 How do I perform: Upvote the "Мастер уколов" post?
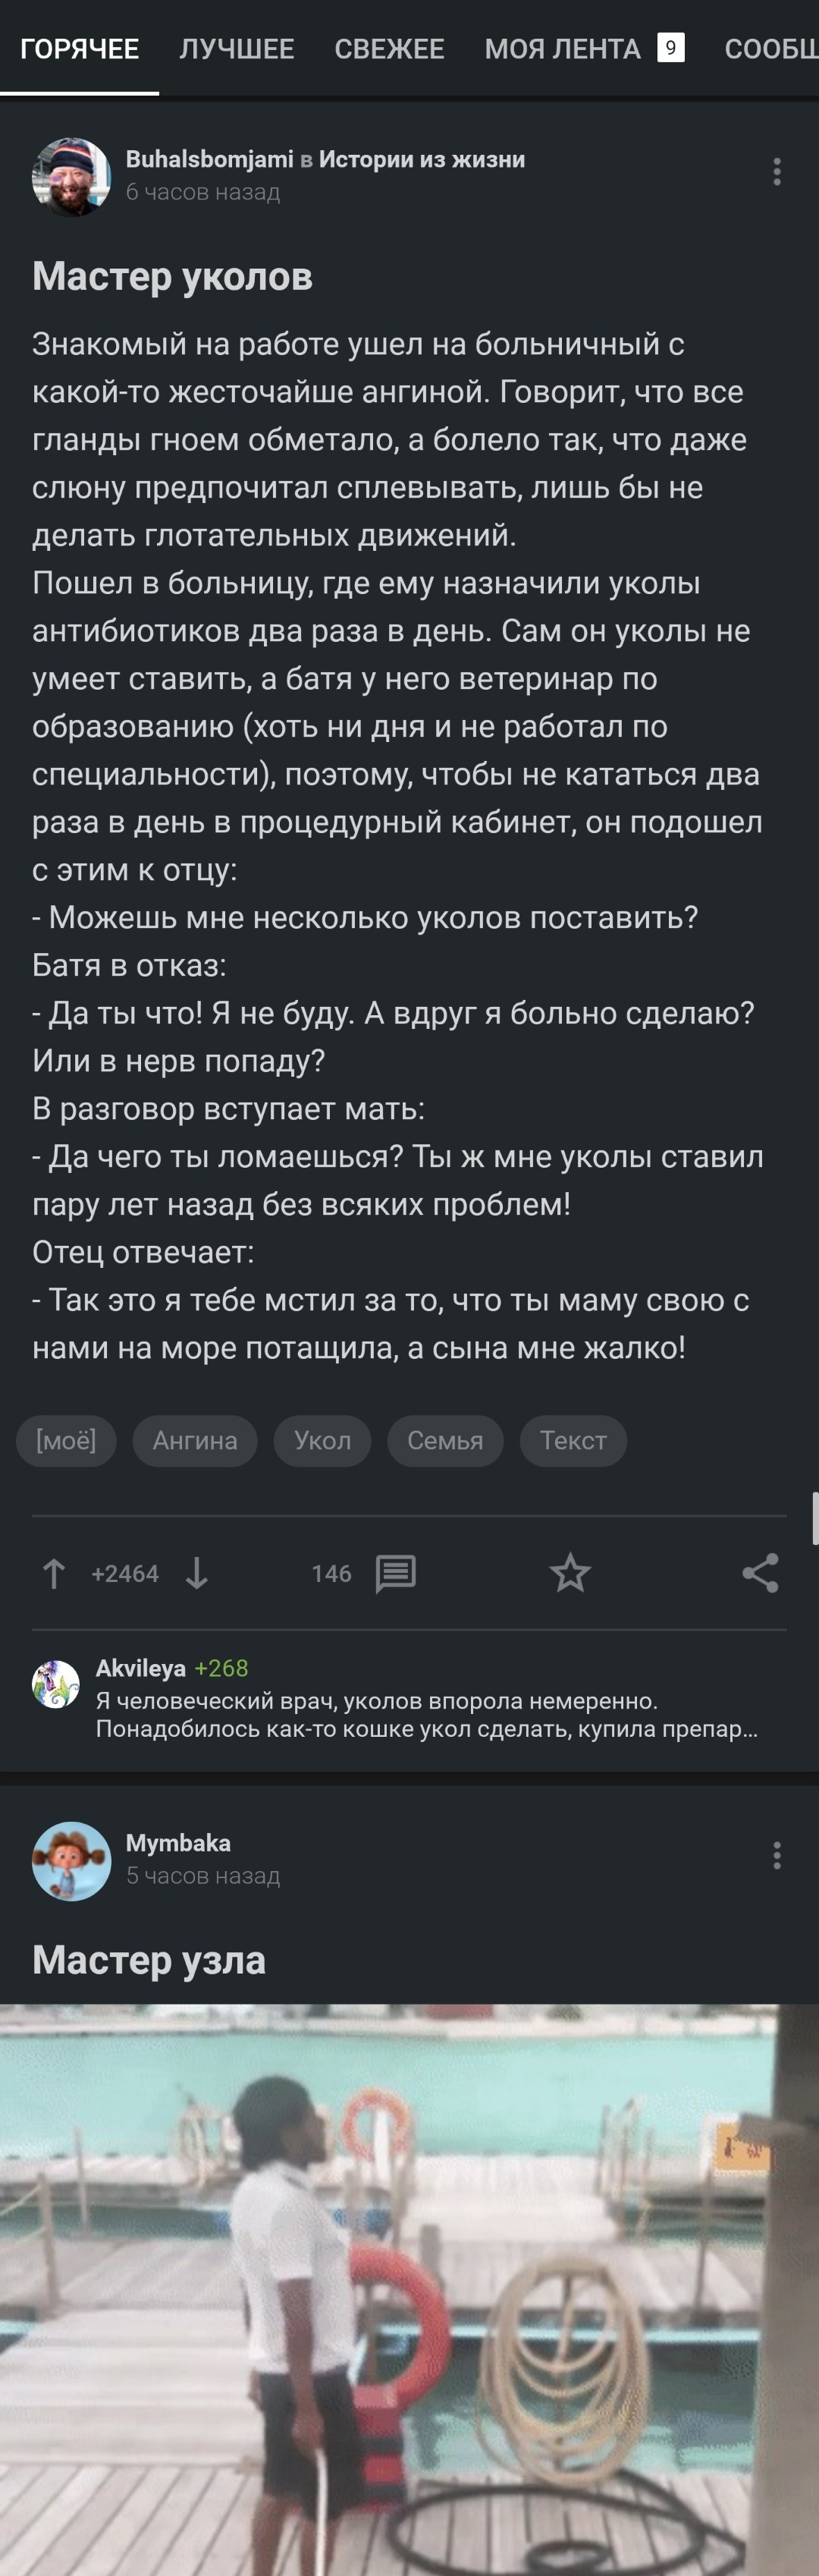54,1574
